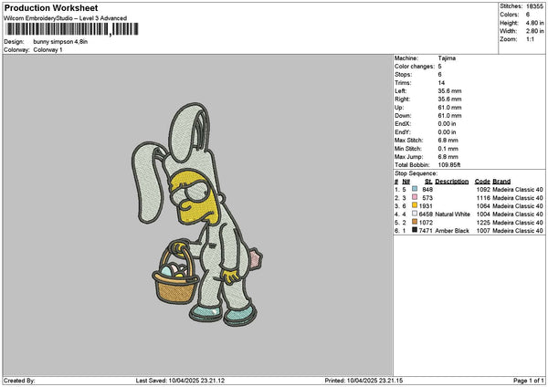The width and height of the screenshot is (548, 387).
Task: Click the 'Created By:' footer label
Action: (x=19, y=381)
